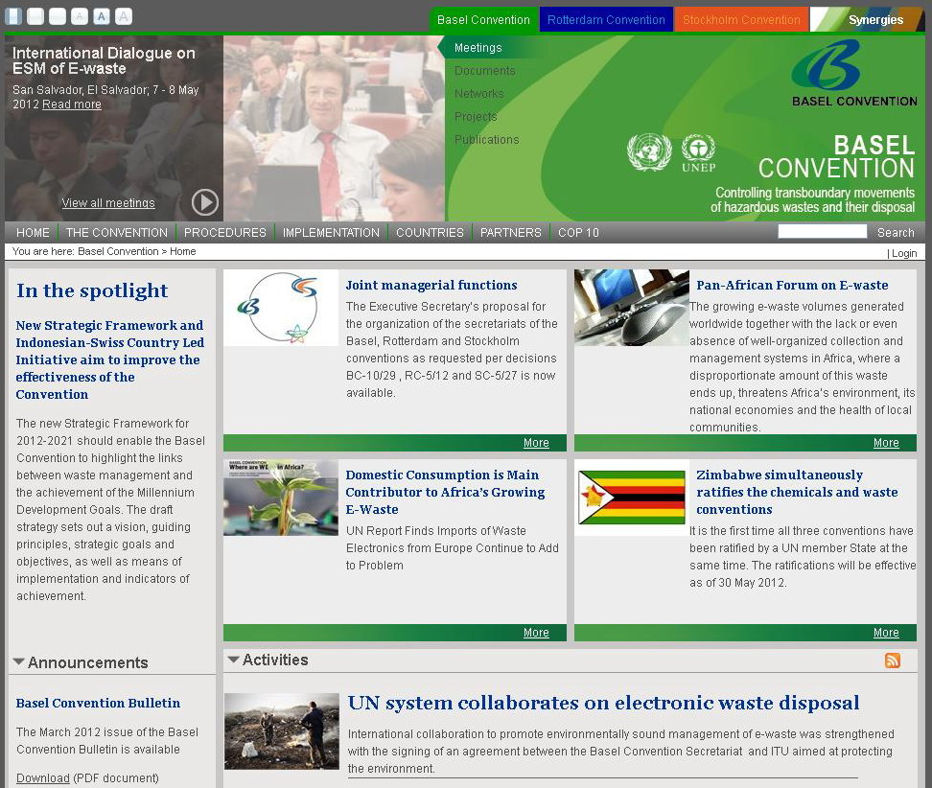Select Publications in the banner menu
Screen dimensions: 932x788
coord(486,140)
